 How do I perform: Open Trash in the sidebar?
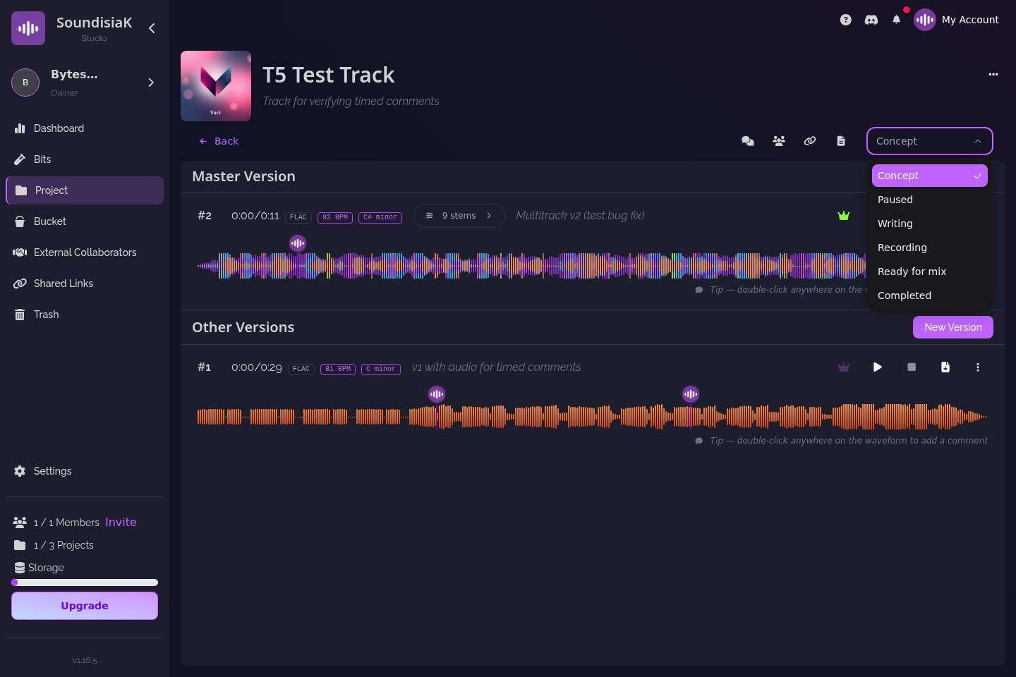(85, 315)
